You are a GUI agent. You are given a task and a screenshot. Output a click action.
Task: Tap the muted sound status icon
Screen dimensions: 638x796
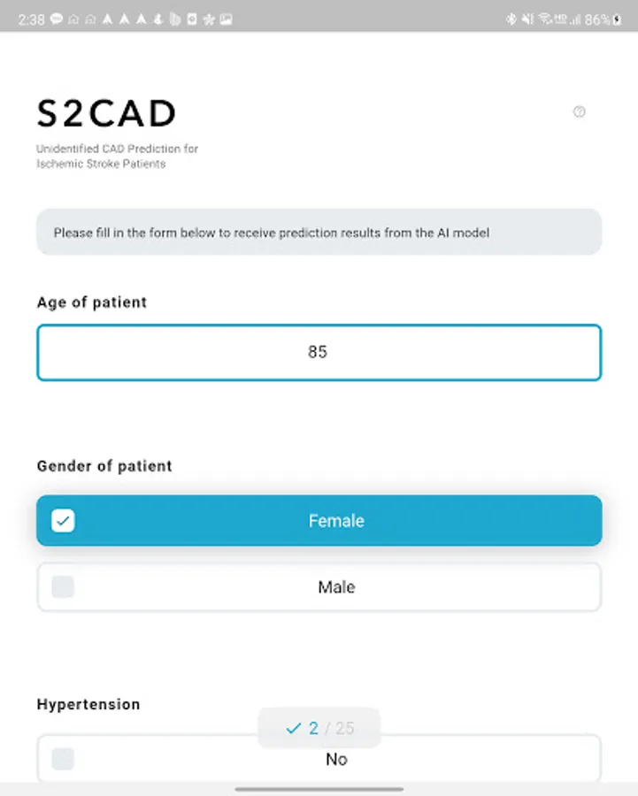click(x=527, y=19)
